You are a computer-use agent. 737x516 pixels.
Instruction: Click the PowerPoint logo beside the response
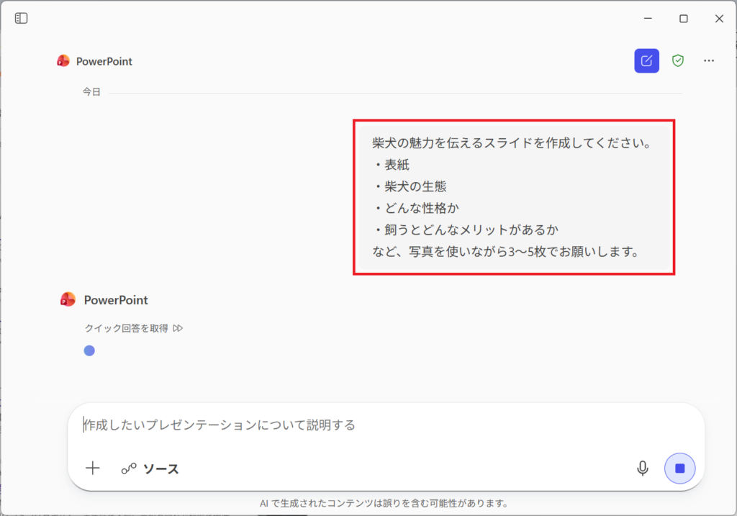click(68, 300)
